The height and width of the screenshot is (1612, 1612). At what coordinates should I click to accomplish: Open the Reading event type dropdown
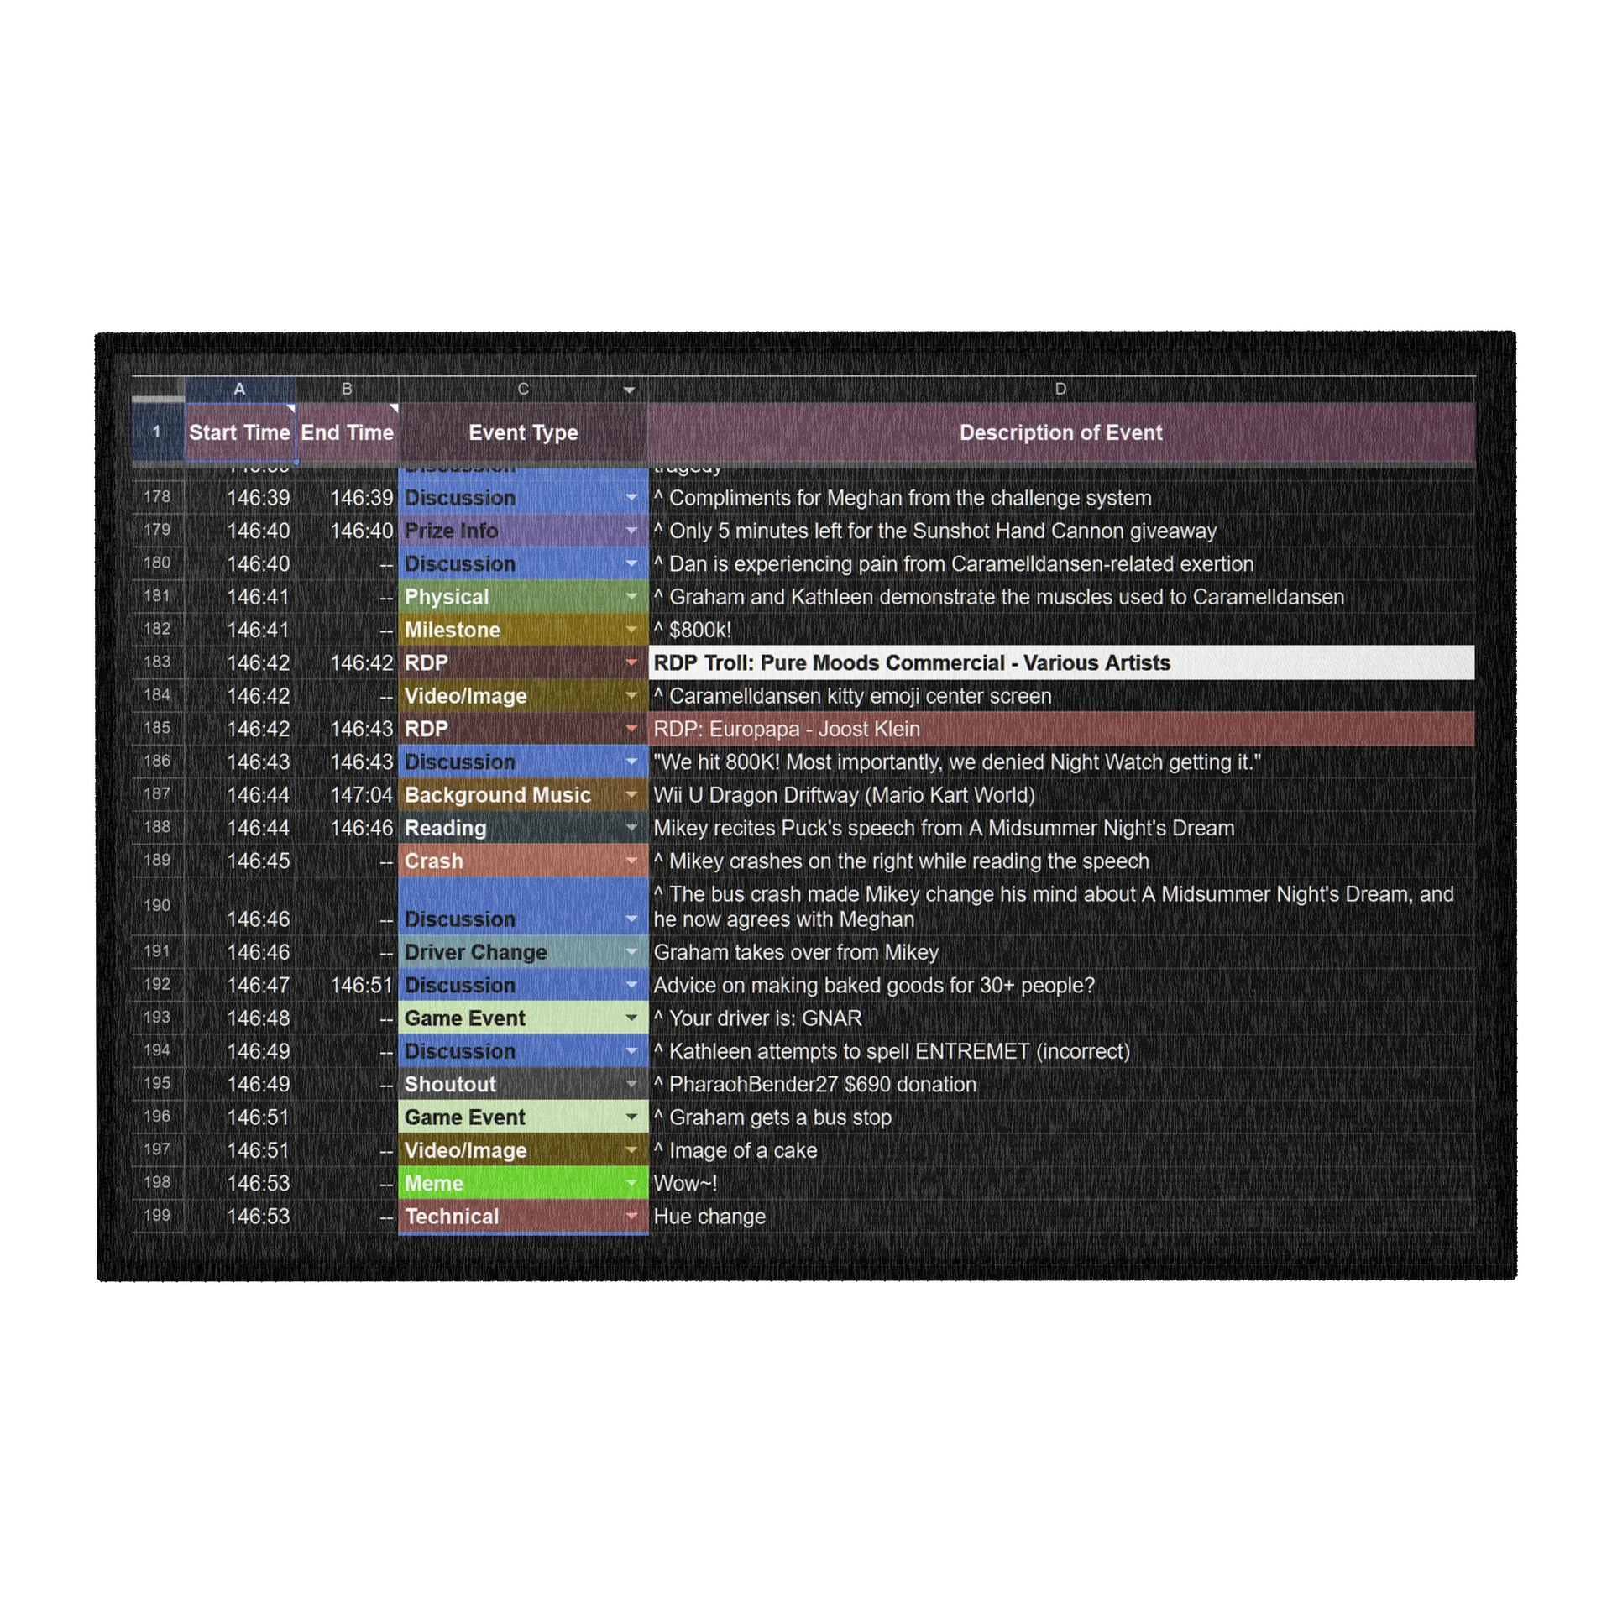point(631,827)
